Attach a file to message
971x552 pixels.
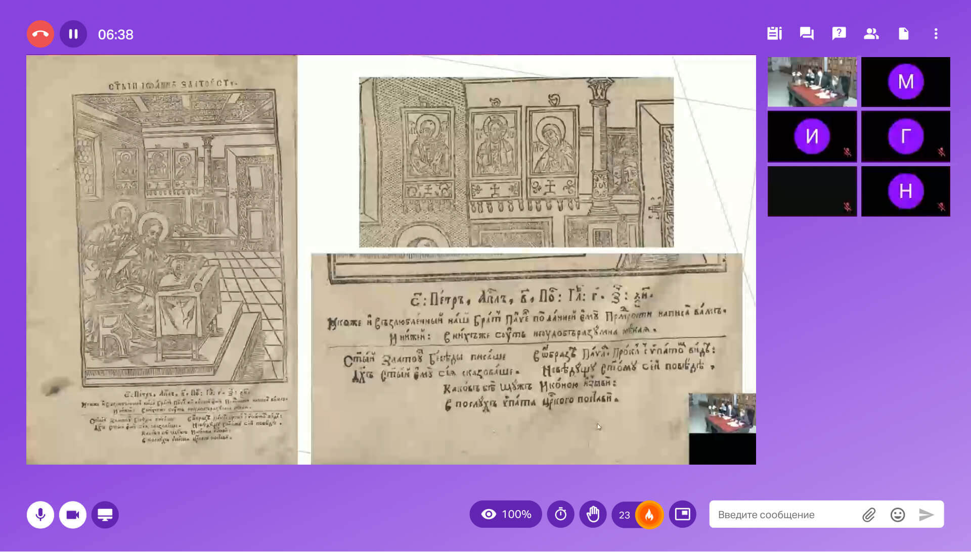click(869, 515)
